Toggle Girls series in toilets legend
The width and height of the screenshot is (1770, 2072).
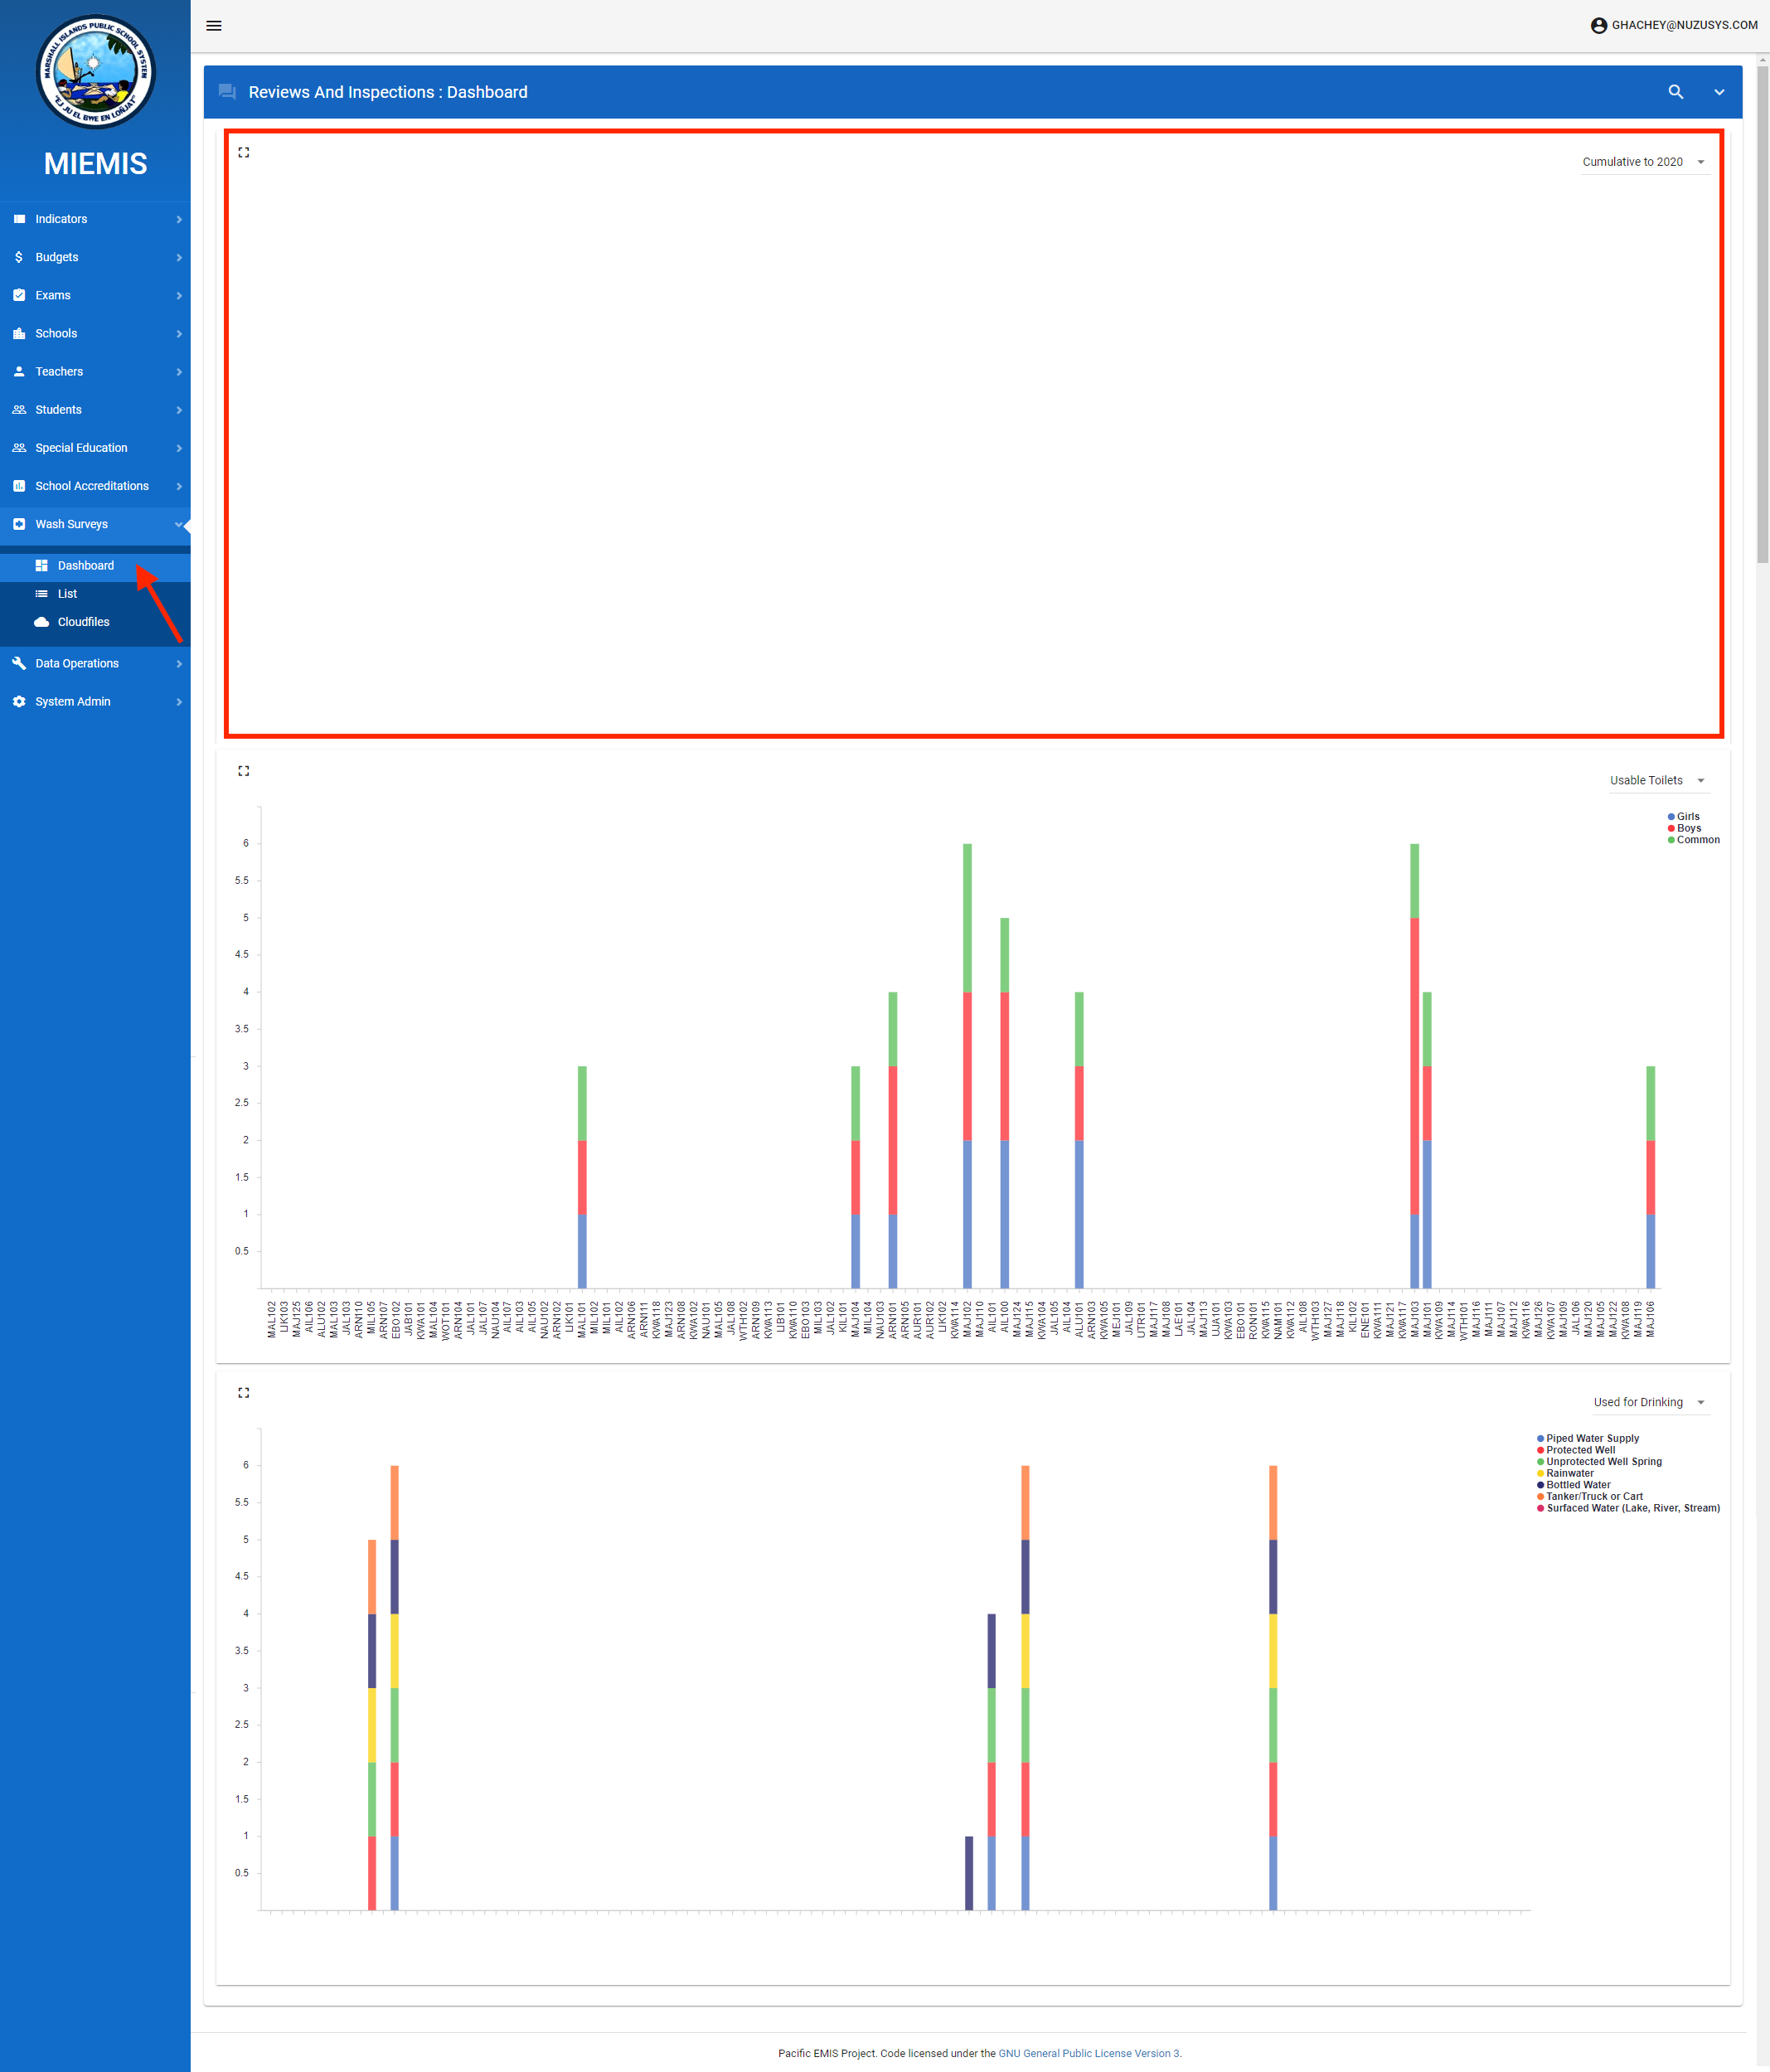tap(1687, 817)
